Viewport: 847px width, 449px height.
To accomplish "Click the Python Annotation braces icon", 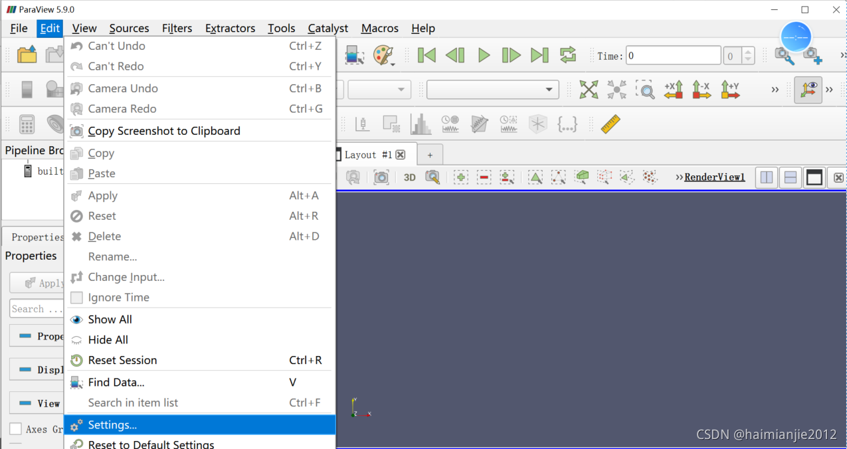I will [567, 124].
